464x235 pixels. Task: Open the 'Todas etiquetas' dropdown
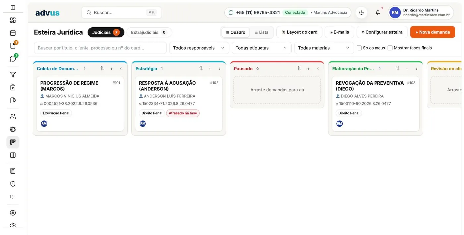click(261, 48)
